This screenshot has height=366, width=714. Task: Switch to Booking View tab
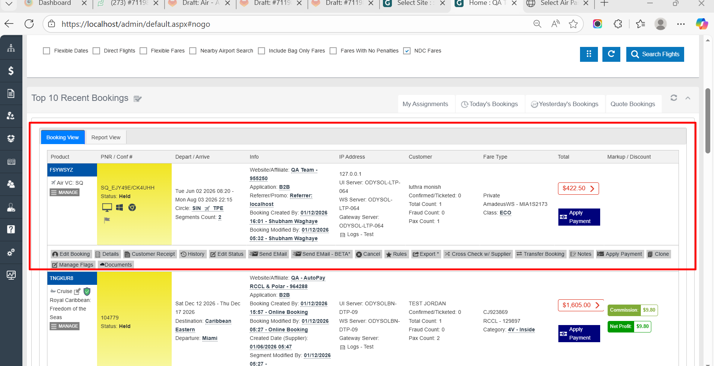point(63,137)
